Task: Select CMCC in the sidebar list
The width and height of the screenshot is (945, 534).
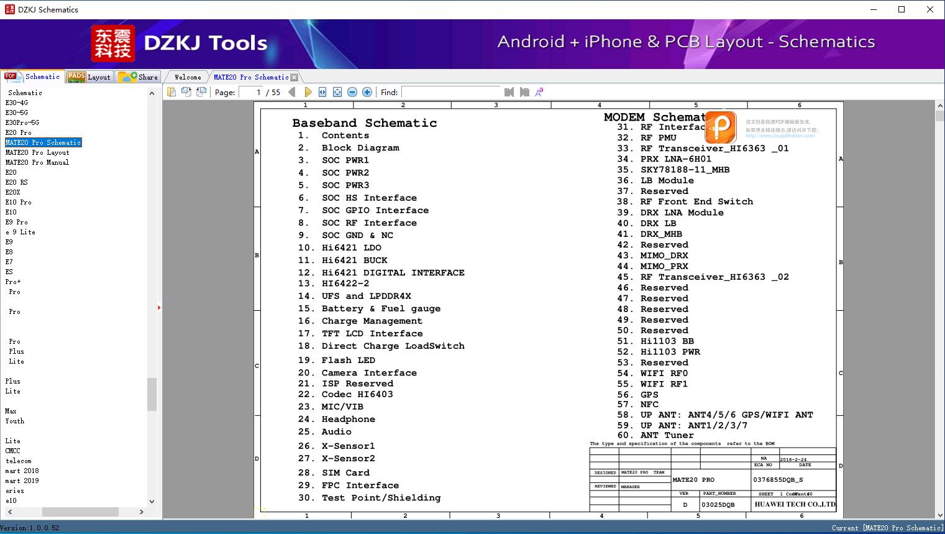Action: coord(13,451)
